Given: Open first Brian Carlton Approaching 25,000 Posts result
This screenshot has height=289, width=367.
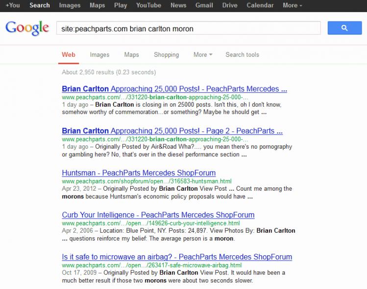Looking at the screenshot, I should pos(174,89).
